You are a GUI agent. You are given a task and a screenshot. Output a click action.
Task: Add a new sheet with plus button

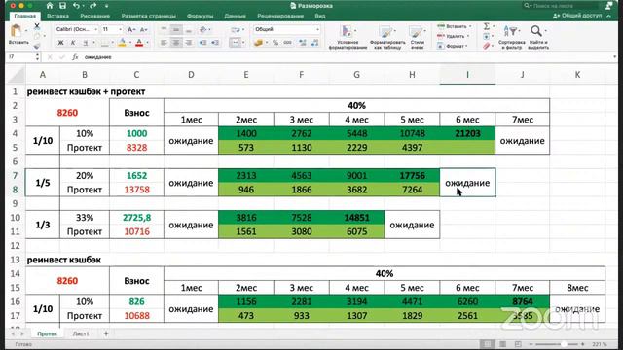pyautogui.click(x=106, y=333)
